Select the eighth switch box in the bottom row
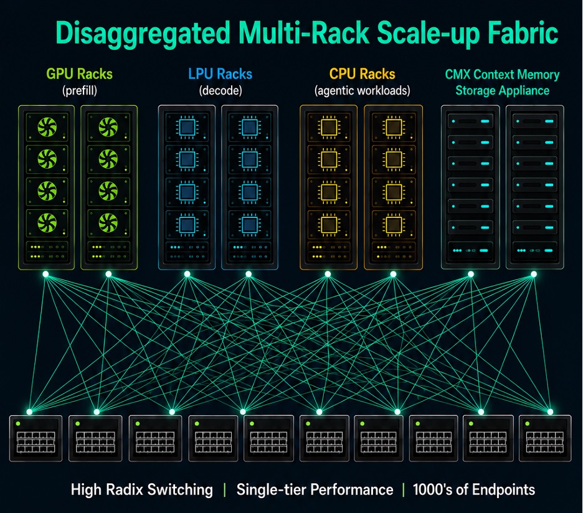 point(434,438)
